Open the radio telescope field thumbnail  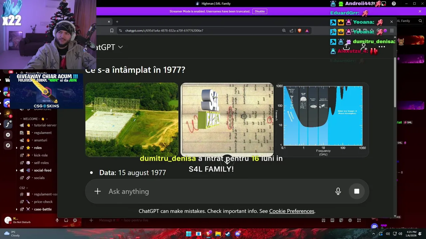(x=132, y=119)
